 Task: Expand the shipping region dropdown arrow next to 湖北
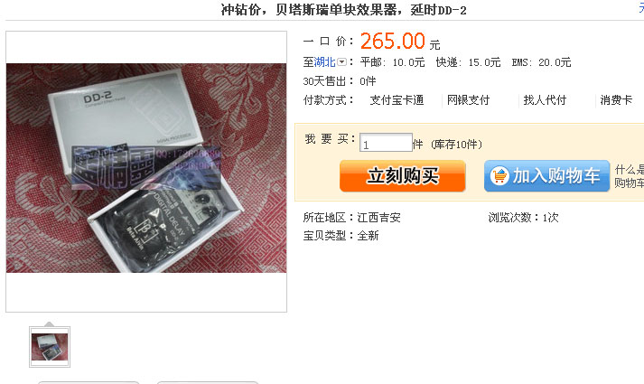pyautogui.click(x=341, y=62)
